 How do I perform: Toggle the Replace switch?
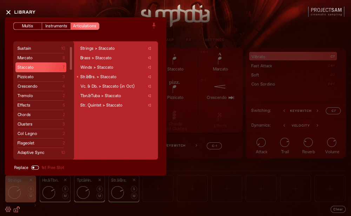[35, 168]
